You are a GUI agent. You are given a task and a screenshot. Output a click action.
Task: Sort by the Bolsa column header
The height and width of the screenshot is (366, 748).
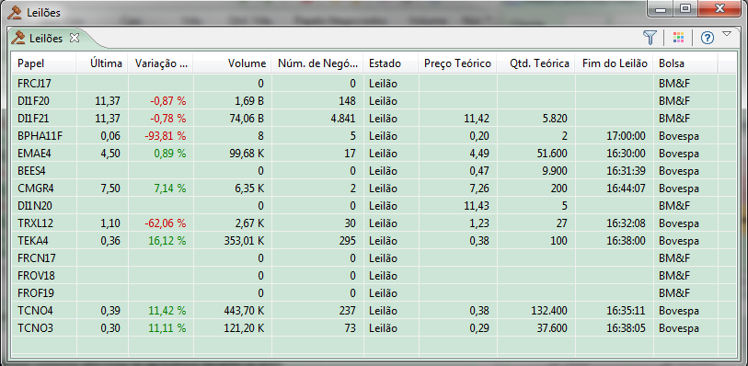(685, 63)
